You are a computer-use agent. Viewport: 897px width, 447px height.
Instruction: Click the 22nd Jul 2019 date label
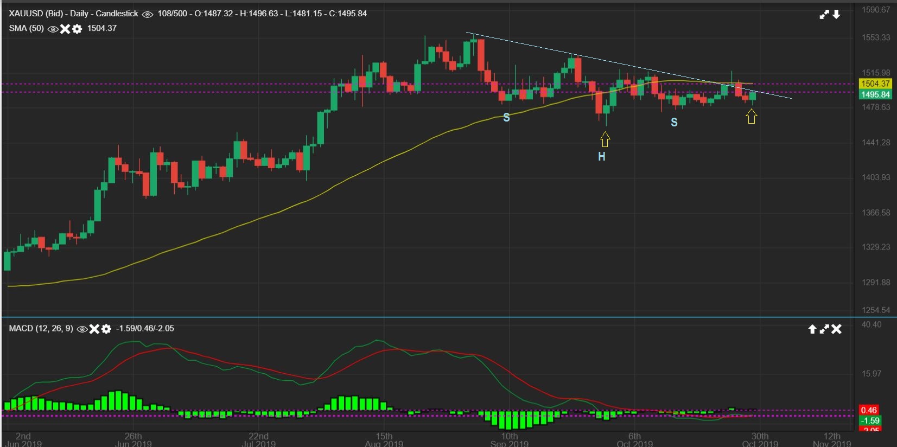[x=259, y=440]
